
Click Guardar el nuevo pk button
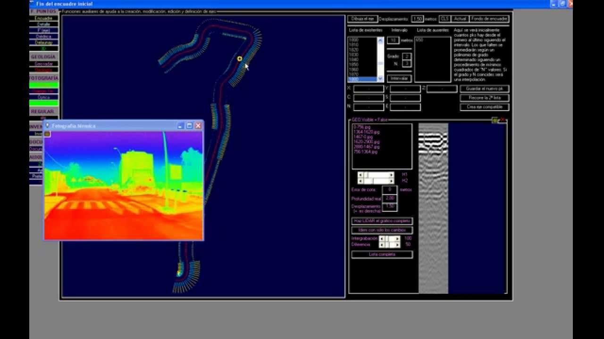click(x=485, y=89)
